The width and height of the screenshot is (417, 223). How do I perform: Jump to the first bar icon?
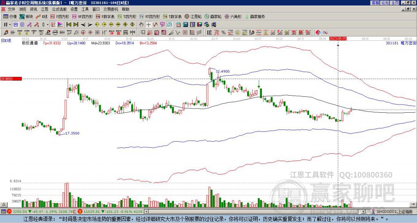pos(68,25)
